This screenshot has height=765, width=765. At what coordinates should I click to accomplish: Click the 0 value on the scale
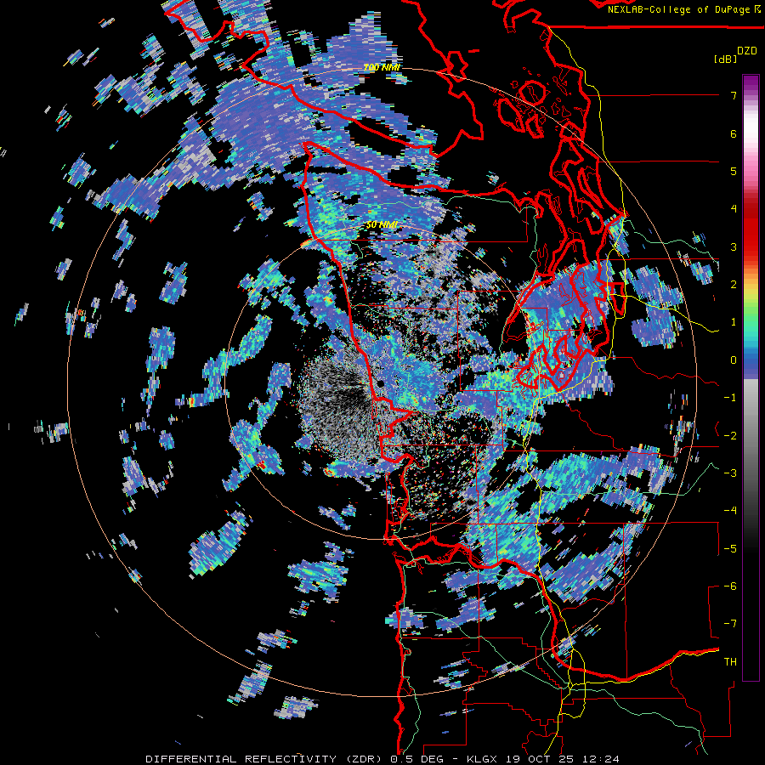tap(734, 360)
